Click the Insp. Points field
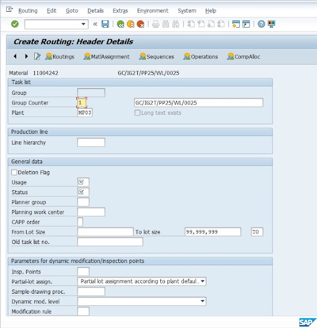 click(83, 272)
